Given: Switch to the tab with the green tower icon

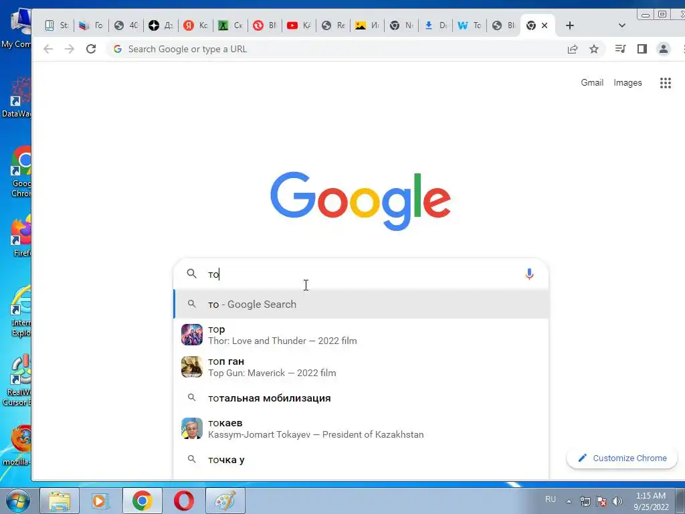Looking at the screenshot, I should click(230, 25).
